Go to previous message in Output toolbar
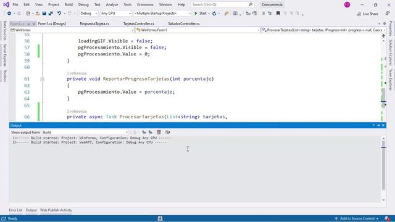 (x=144, y=132)
